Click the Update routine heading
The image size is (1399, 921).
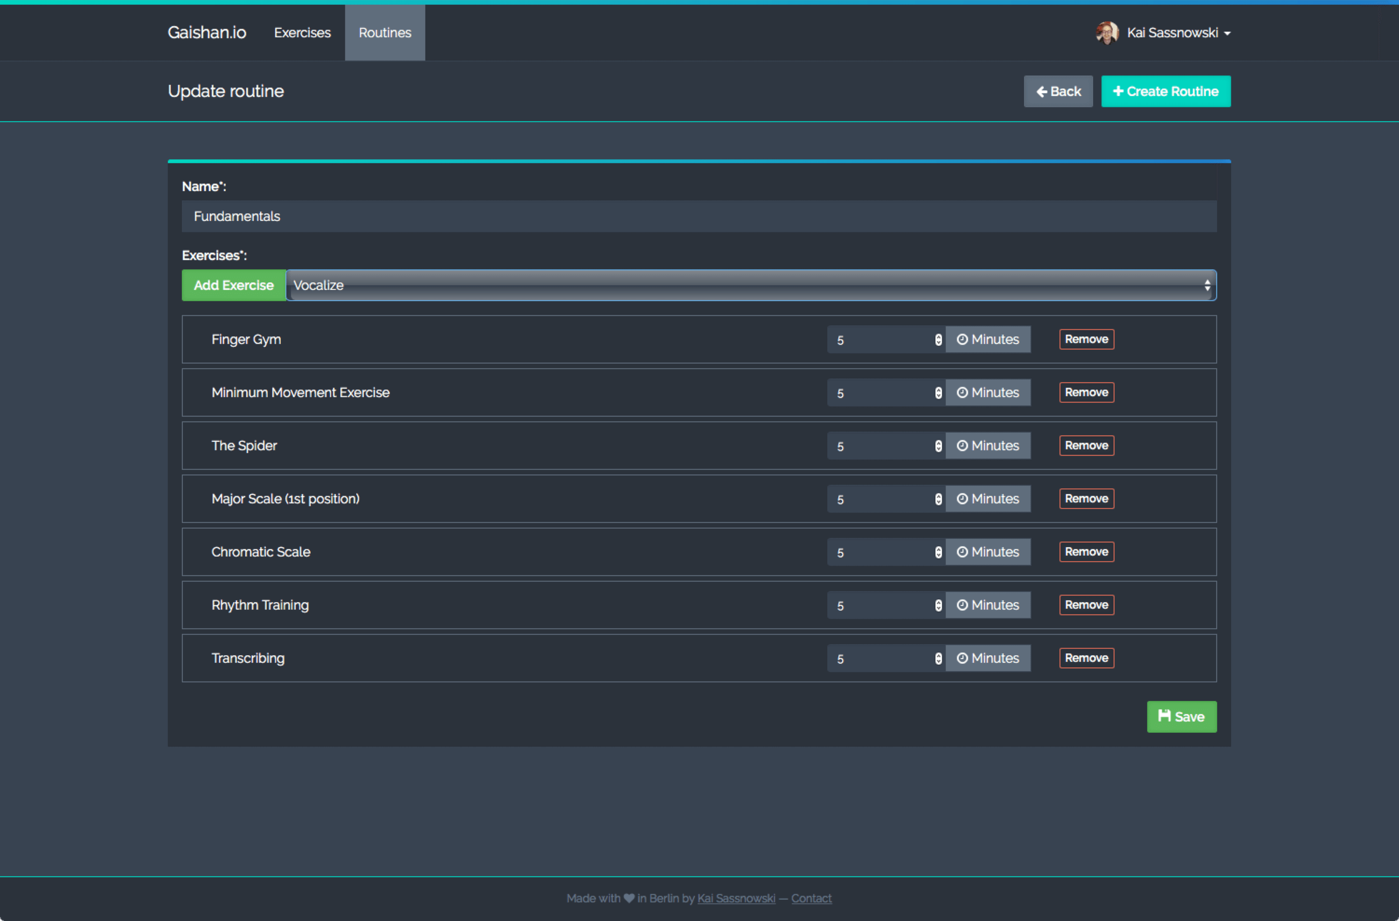coord(226,91)
